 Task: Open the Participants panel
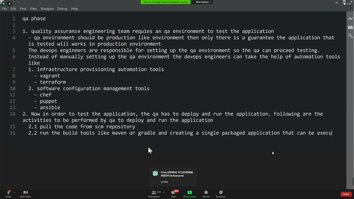click(154, 193)
